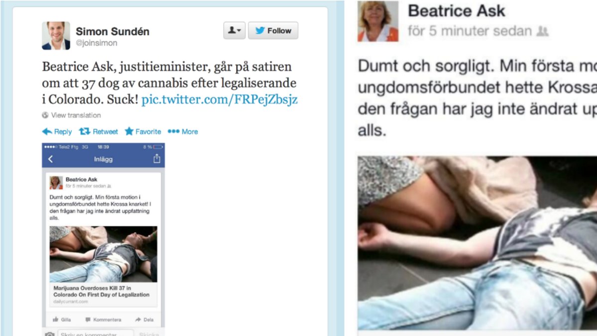Tap the share icon in Inlägg header
This screenshot has height=336, width=597.
click(x=157, y=159)
